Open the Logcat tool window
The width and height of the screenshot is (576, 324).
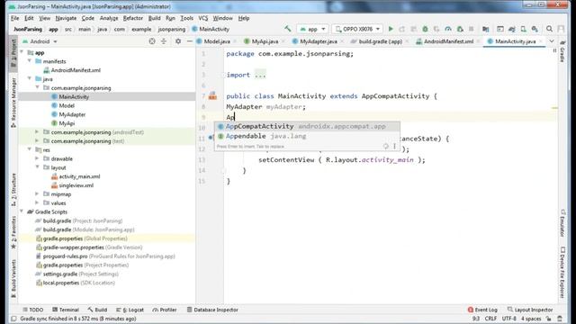tap(130, 310)
